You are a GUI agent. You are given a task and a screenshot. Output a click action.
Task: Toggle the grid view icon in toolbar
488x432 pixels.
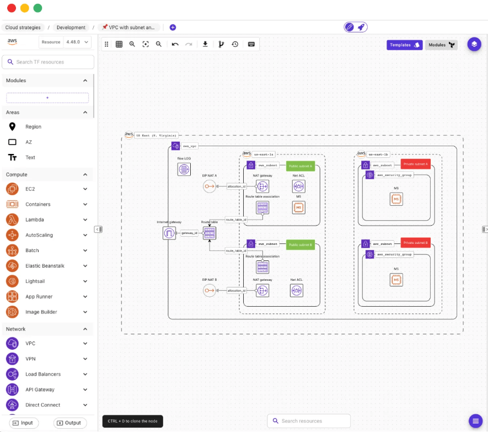[119, 44]
